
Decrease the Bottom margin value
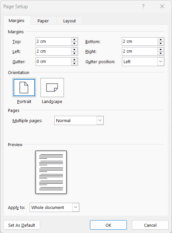click(x=160, y=43)
